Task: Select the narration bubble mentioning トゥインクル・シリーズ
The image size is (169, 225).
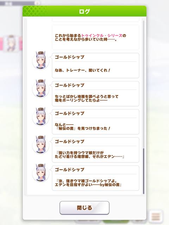Action: 95,37
